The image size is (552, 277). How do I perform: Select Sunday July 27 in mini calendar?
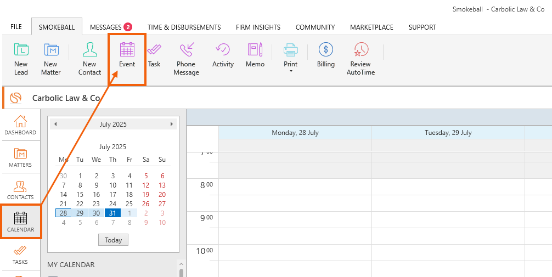coord(162,204)
